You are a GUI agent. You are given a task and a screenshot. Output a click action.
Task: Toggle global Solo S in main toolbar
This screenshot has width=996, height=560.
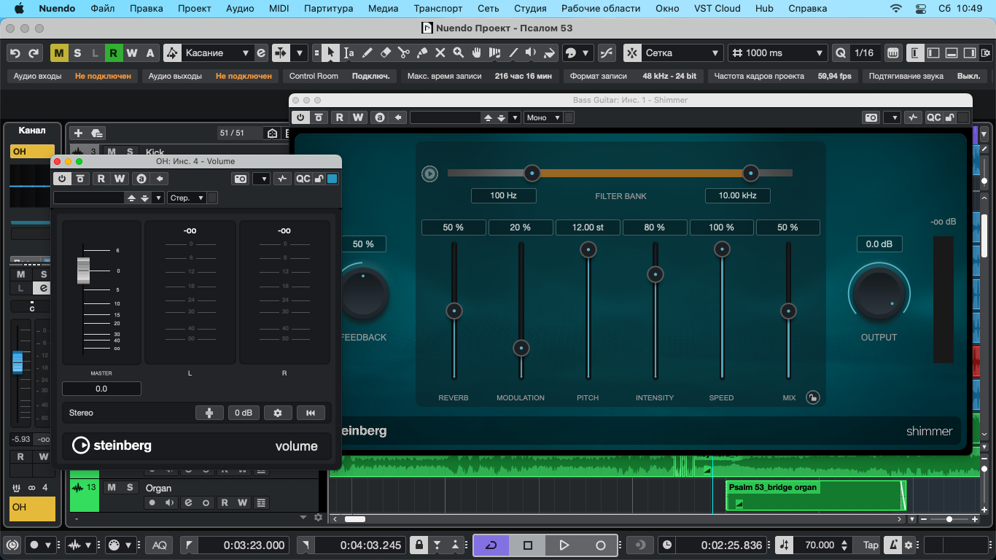click(x=77, y=52)
